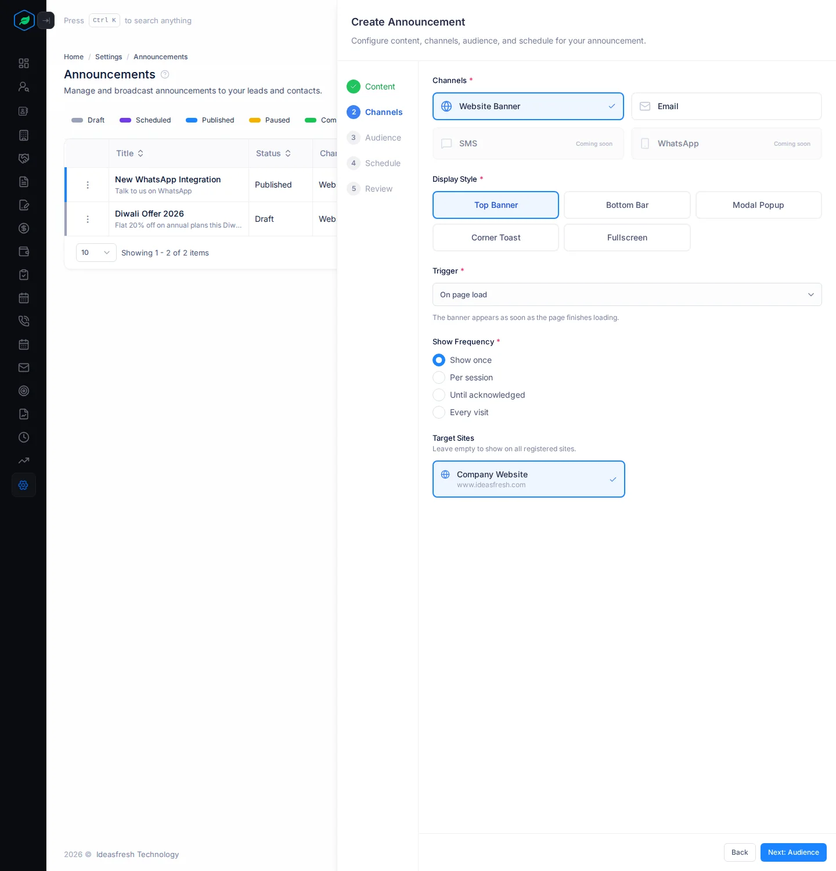
Task: Open the phone calls icon in sidebar
Action: pos(24,321)
